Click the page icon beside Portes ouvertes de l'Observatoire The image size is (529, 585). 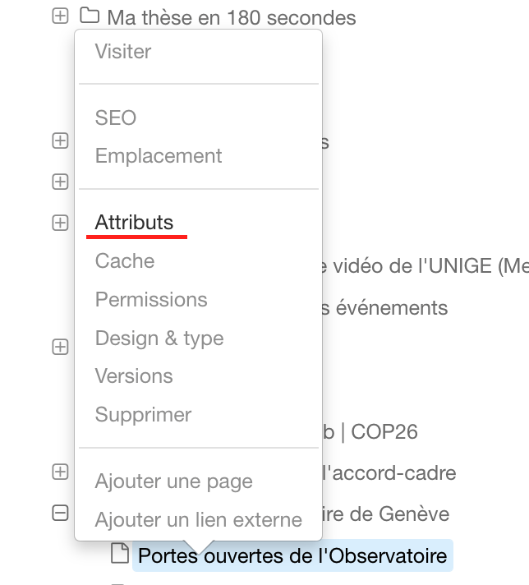[x=120, y=553]
